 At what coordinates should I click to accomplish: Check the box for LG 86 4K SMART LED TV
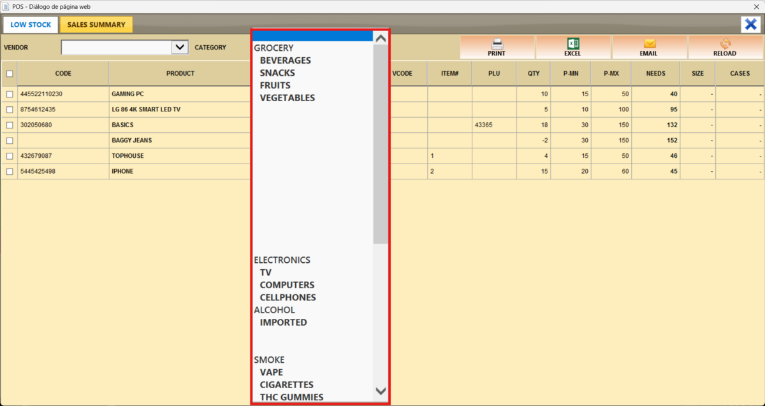click(10, 109)
